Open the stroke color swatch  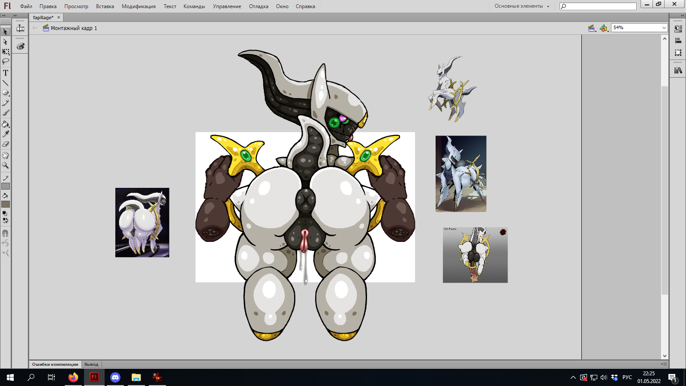pos(6,186)
